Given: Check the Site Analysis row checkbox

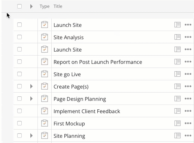Looking at the screenshot, I should tap(19, 37).
